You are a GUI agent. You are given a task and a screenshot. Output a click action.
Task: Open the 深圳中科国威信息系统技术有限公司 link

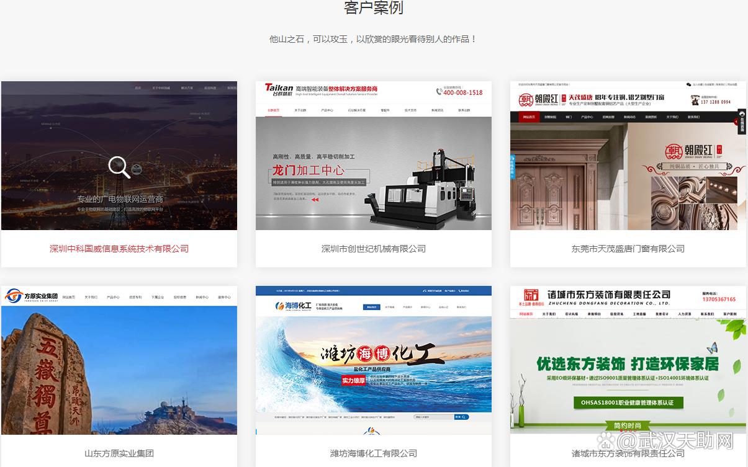(119, 249)
